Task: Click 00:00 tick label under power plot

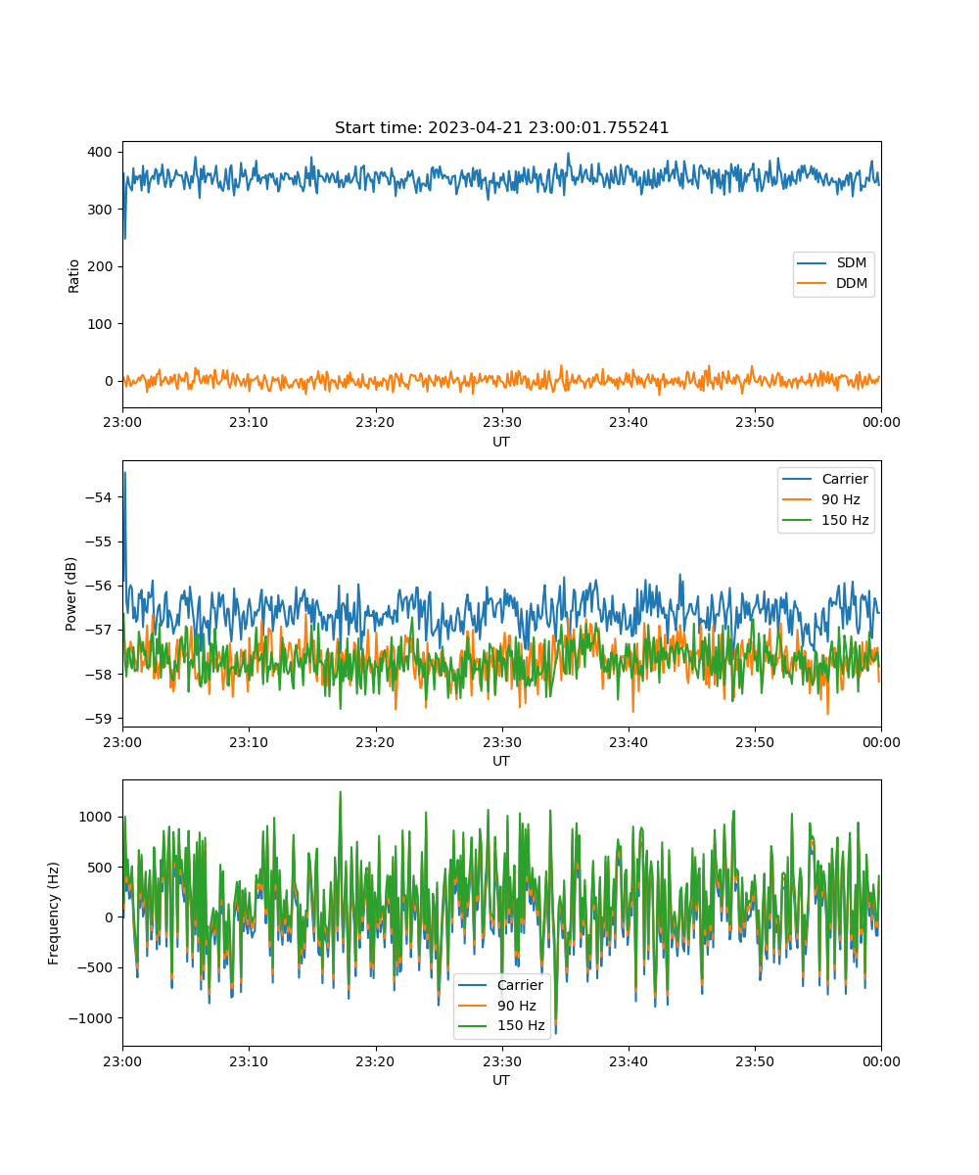Action: coord(880,742)
